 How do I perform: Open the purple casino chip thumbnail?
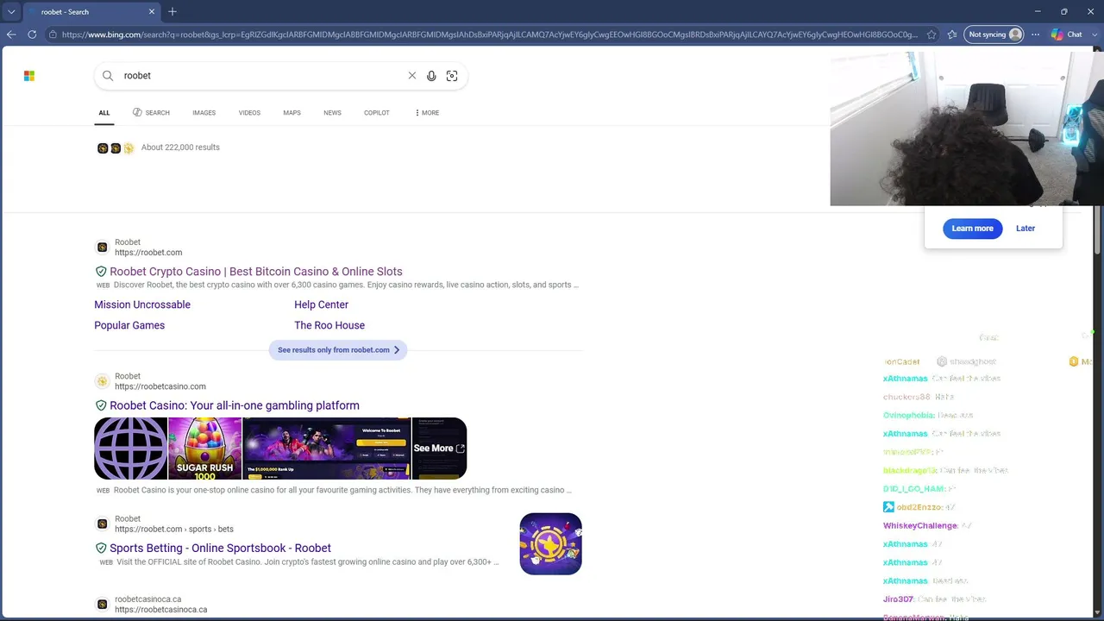[550, 544]
